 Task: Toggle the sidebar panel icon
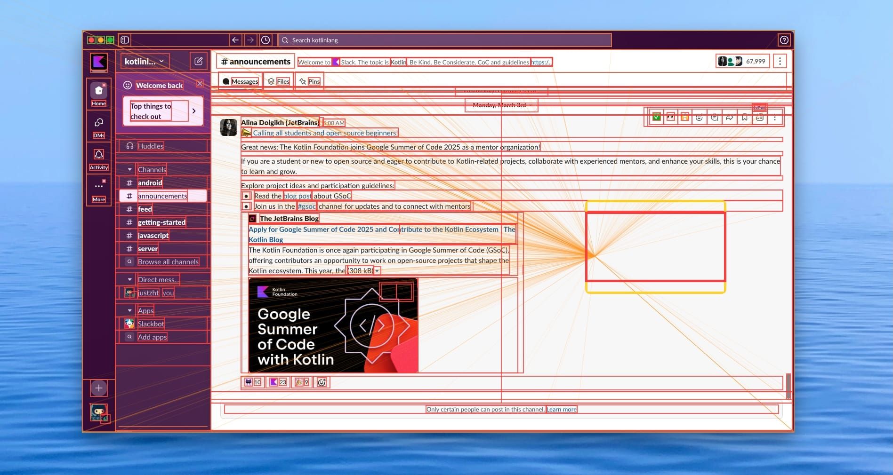pyautogui.click(x=125, y=40)
